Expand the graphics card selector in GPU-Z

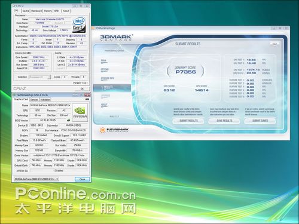pos(36,179)
